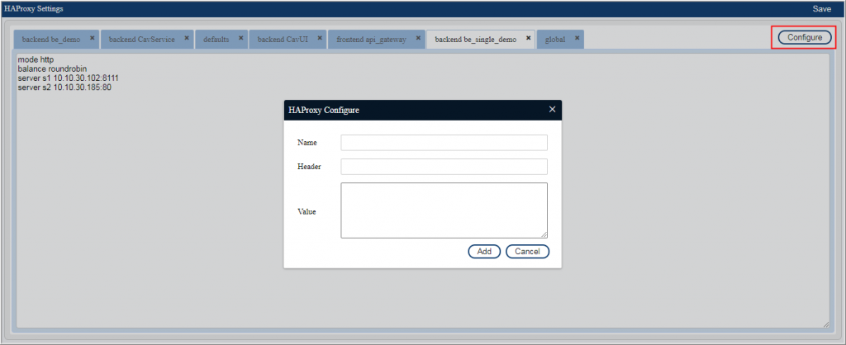Cancel the HAProxy Configure dialog

pyautogui.click(x=528, y=252)
